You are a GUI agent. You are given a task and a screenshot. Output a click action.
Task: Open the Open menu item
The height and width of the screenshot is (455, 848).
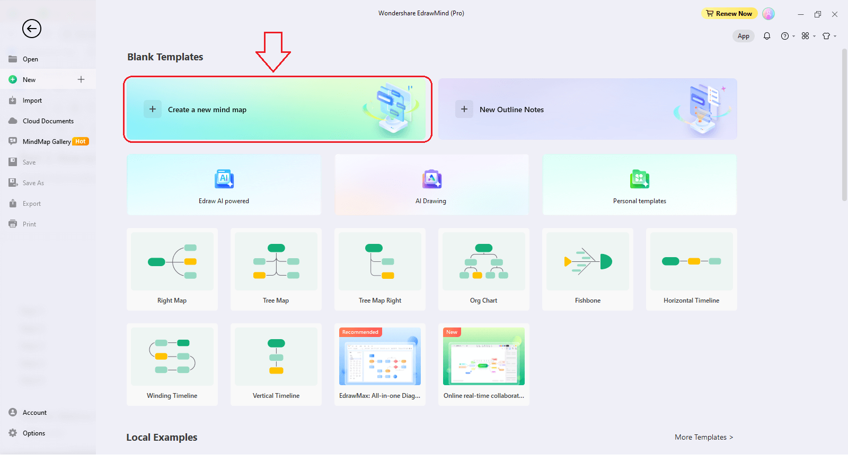click(48, 59)
